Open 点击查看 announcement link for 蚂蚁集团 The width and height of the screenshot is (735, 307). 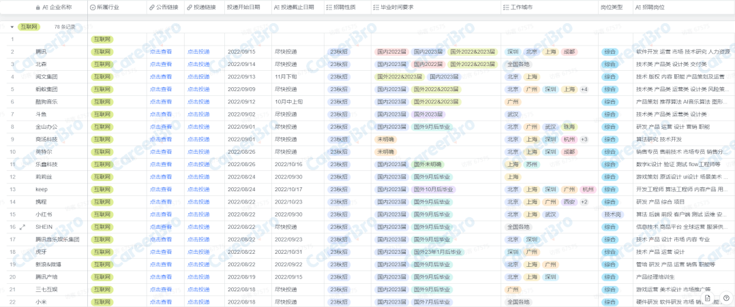tap(161, 89)
